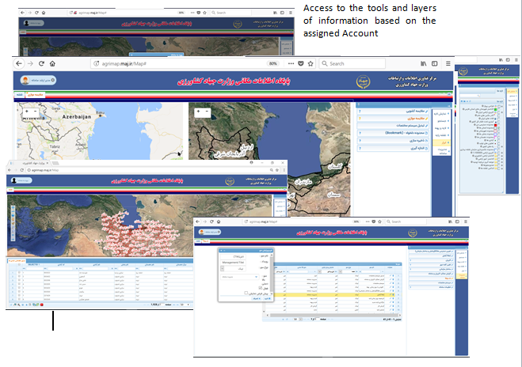
Task: Go back in the main agrimap Firefox window
Action: 19,63
